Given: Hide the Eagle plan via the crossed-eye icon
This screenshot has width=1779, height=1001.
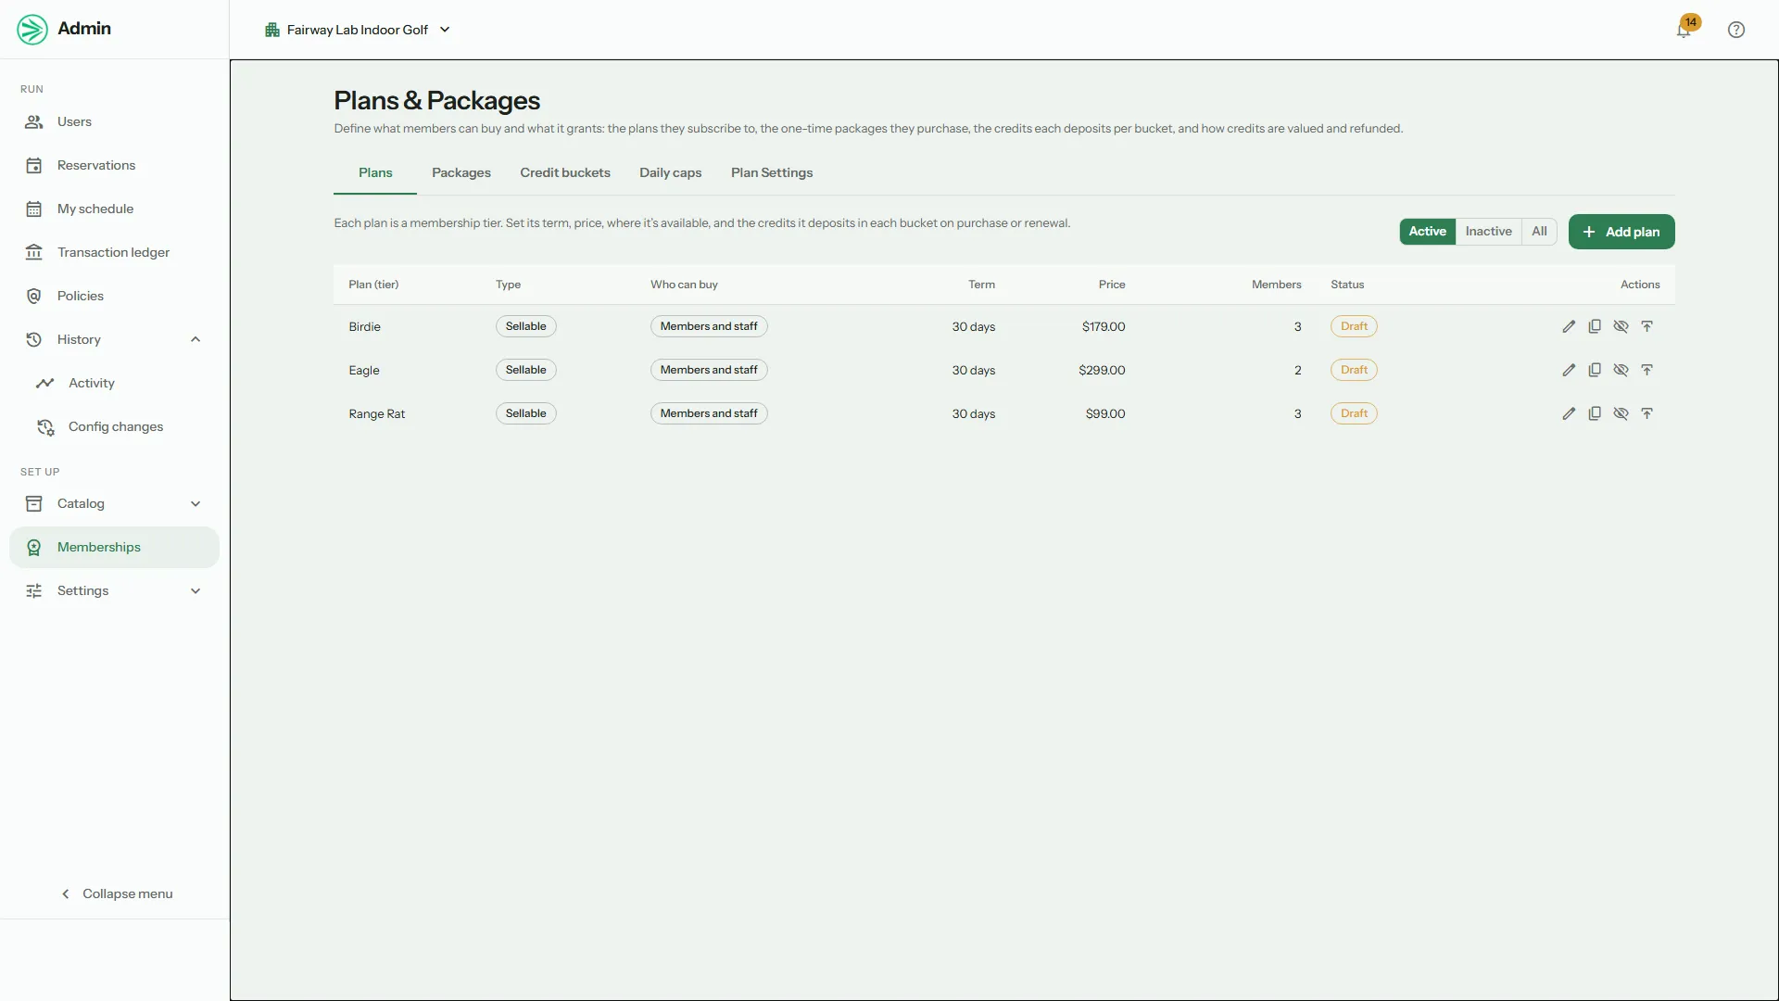Looking at the screenshot, I should point(1621,370).
